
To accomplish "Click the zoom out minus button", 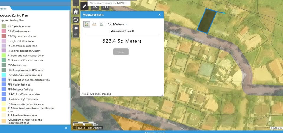I will pos(76,3).
